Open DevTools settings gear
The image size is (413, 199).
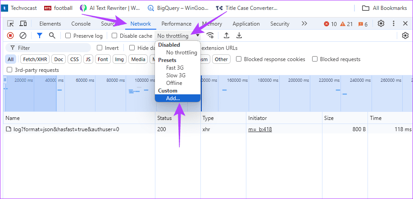pyautogui.click(x=381, y=23)
